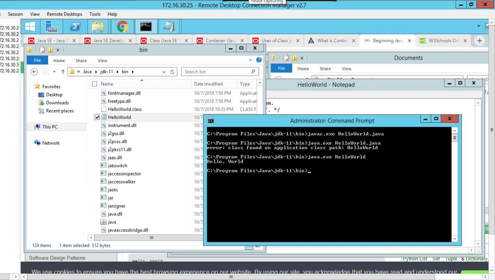Select the jabswitch file icon
Screen dimensions: 495x280
click(x=103, y=166)
